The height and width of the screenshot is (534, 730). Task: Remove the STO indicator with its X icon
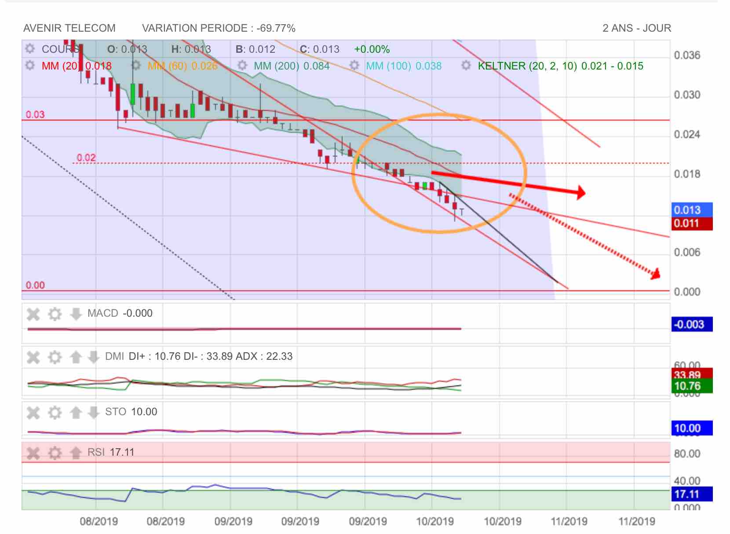(x=33, y=412)
